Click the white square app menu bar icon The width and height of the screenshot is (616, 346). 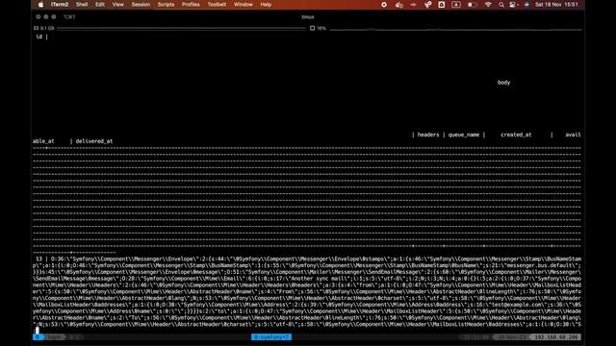click(442, 5)
